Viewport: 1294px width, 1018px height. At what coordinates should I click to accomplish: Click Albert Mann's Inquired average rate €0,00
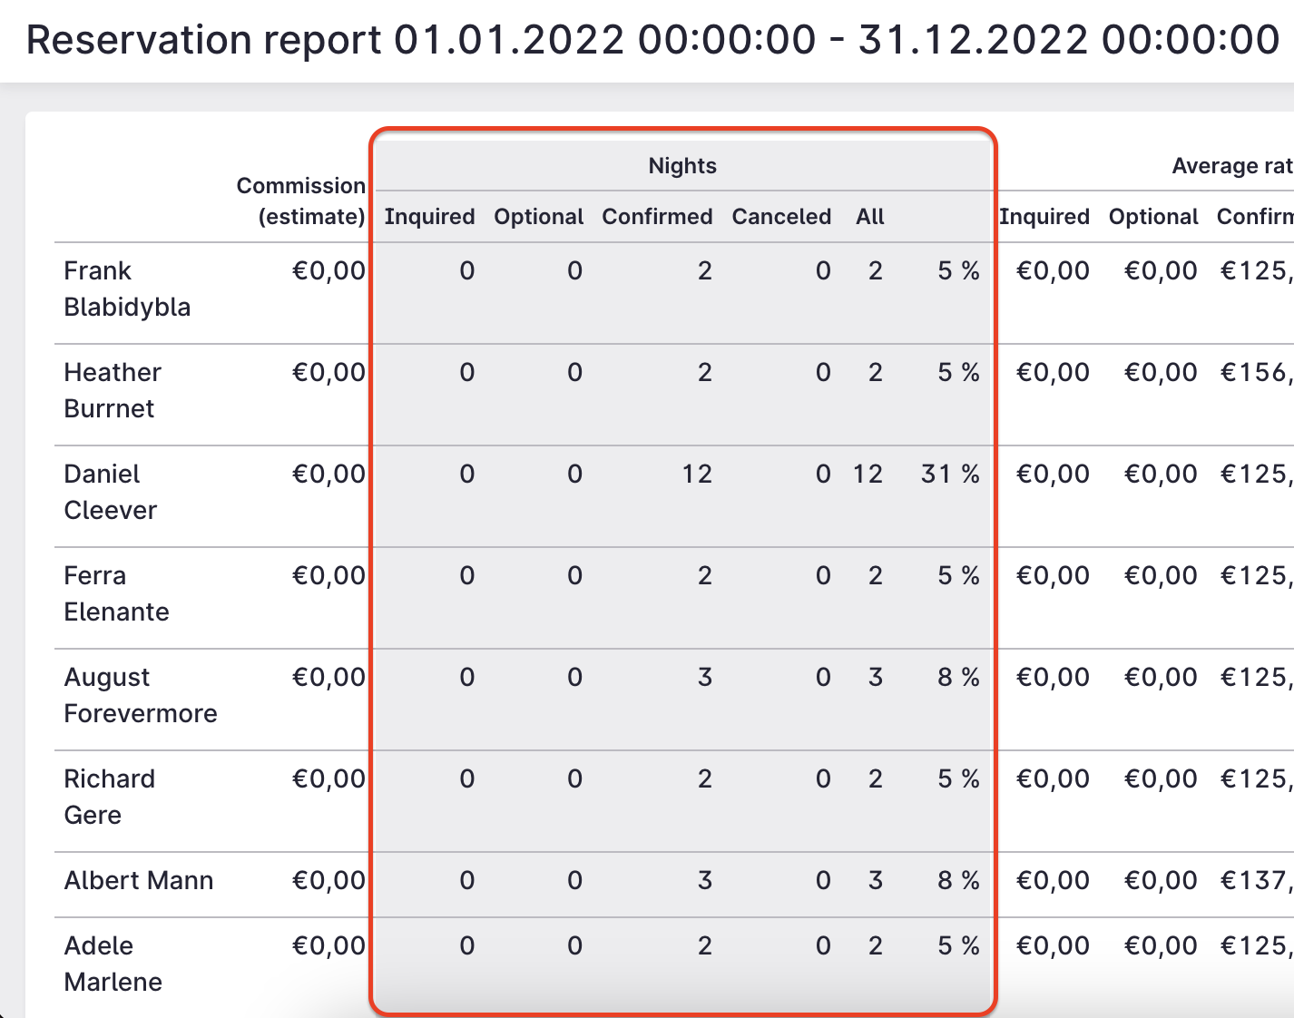1053,880
